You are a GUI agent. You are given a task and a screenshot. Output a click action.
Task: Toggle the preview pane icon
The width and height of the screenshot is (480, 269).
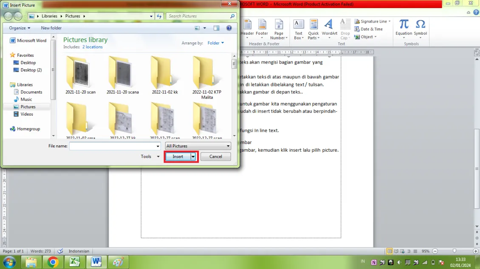pyautogui.click(x=217, y=28)
